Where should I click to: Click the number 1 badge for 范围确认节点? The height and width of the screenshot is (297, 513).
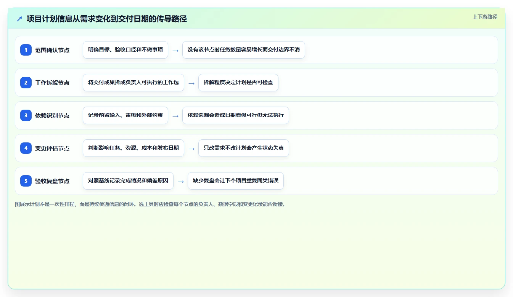(26, 50)
